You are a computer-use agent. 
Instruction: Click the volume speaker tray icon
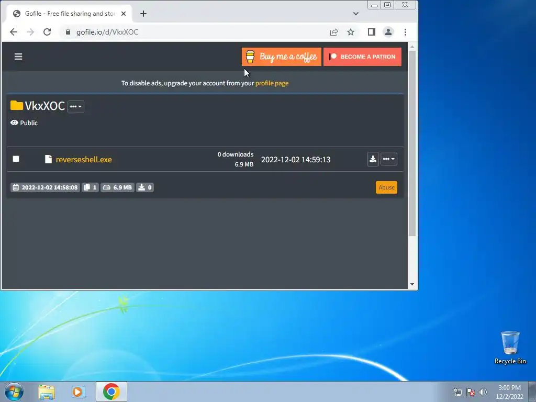click(483, 392)
